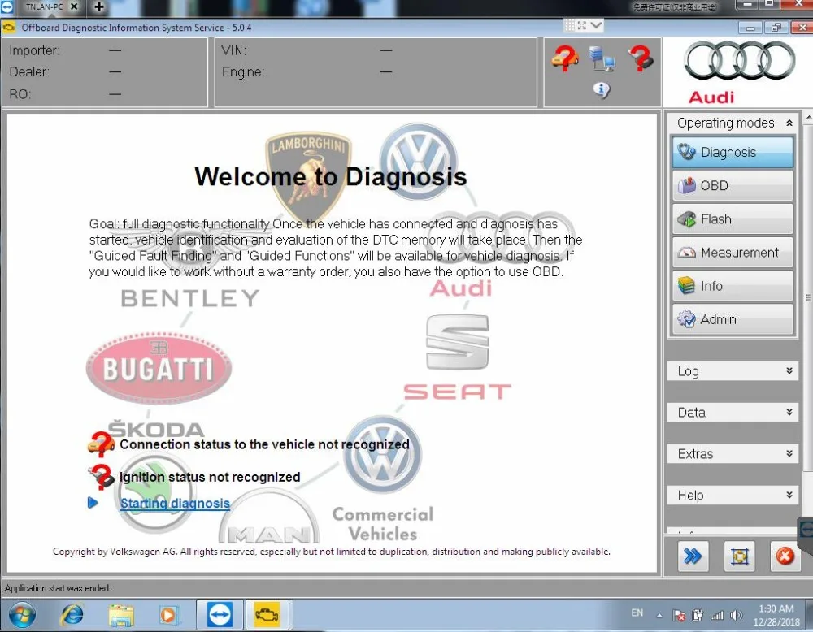Image resolution: width=813 pixels, height=632 pixels.
Task: Click the TeamViewer toolbar grip dots
Action: [569, 25]
